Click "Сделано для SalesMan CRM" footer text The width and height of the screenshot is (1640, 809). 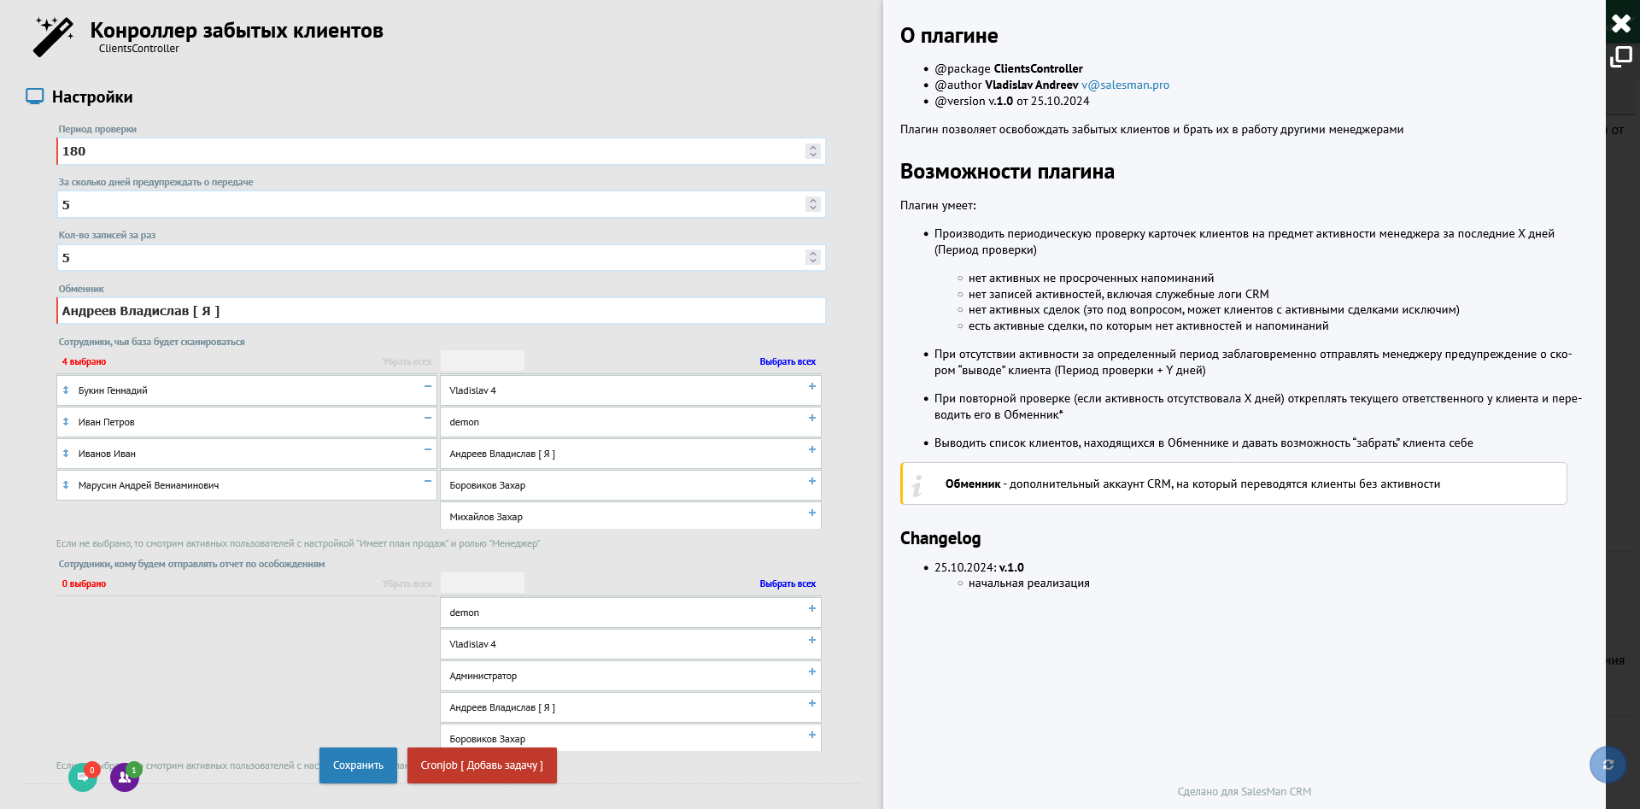point(1244,792)
